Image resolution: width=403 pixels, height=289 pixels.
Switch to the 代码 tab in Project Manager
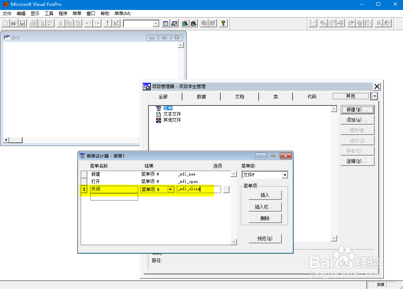(312, 97)
